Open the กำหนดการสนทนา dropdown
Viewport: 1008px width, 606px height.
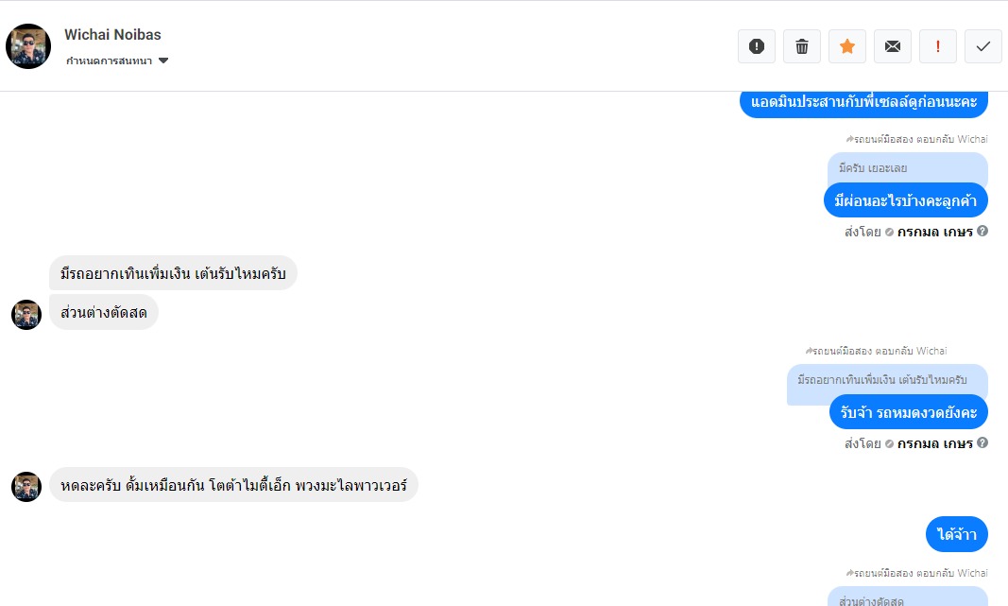coord(117,61)
